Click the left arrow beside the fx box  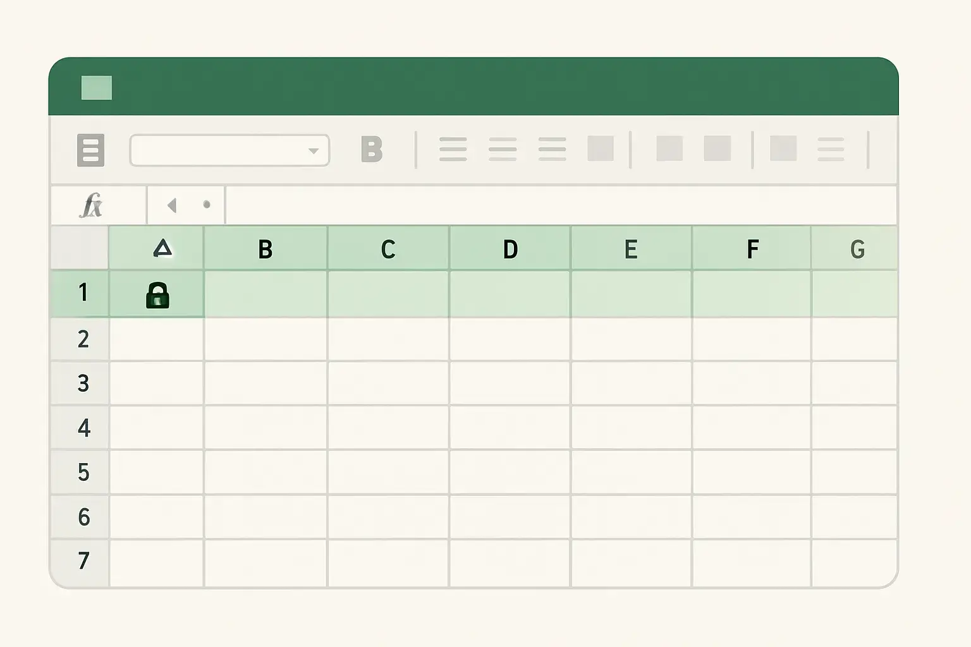[171, 205]
